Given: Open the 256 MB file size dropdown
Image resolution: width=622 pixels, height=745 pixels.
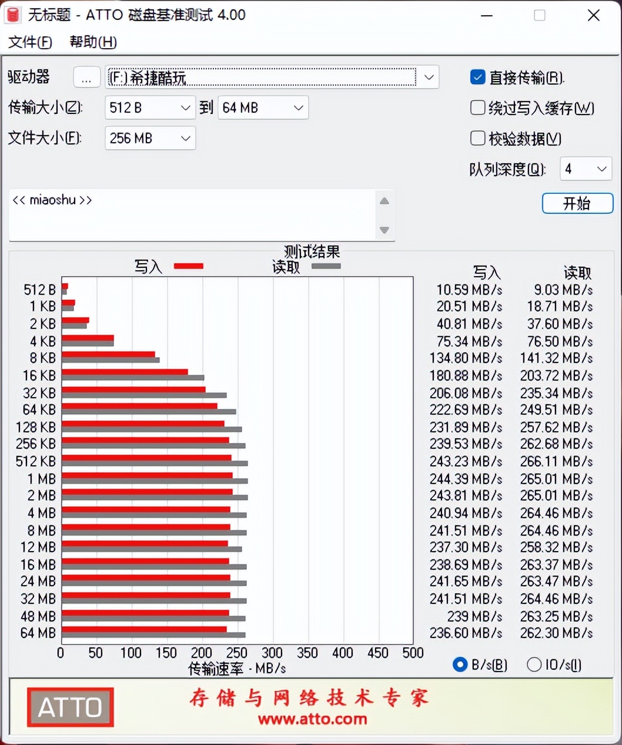Looking at the screenshot, I should 186,138.
